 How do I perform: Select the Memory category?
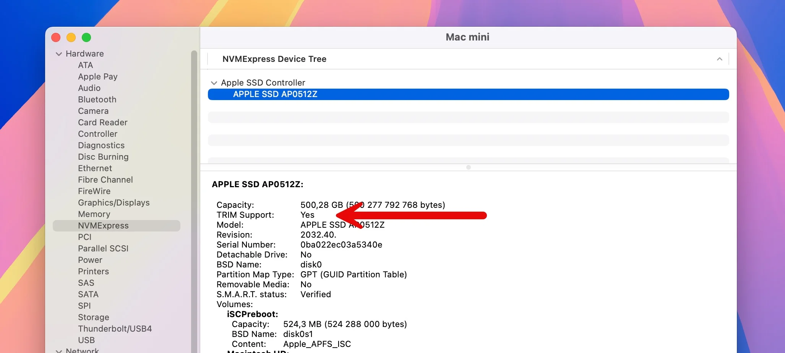tap(94, 214)
